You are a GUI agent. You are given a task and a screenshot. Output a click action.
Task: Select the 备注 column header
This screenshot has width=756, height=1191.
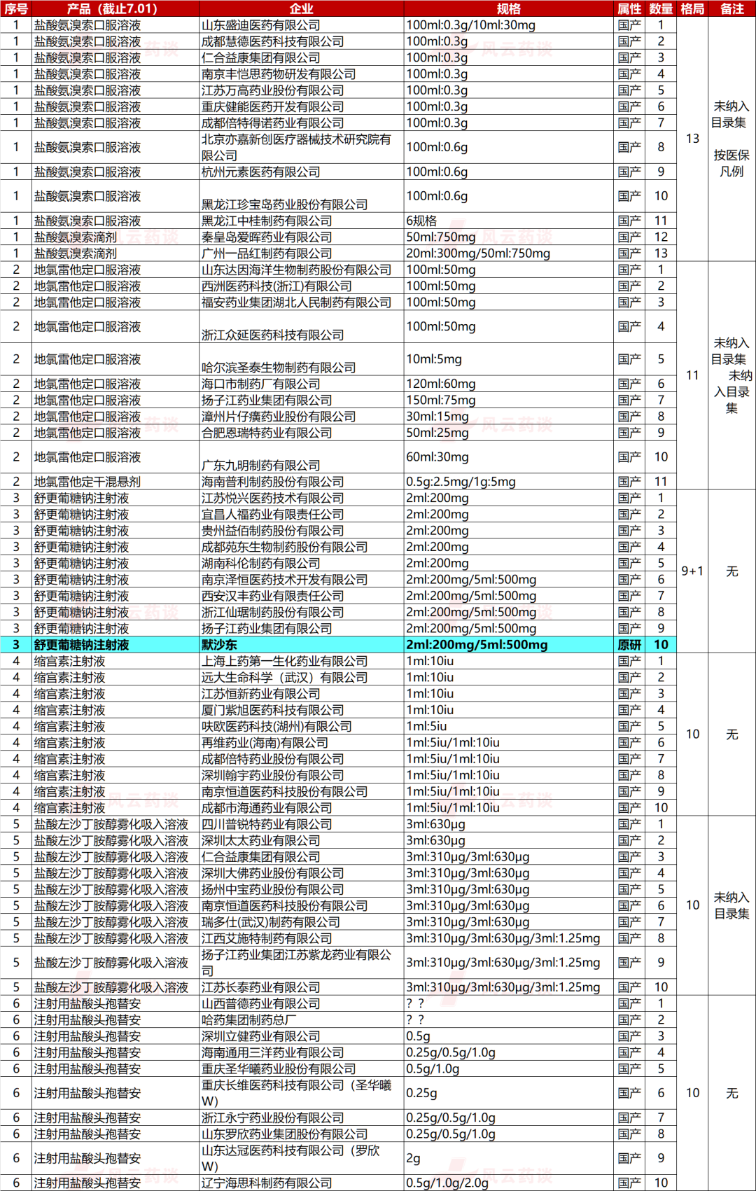click(x=731, y=8)
